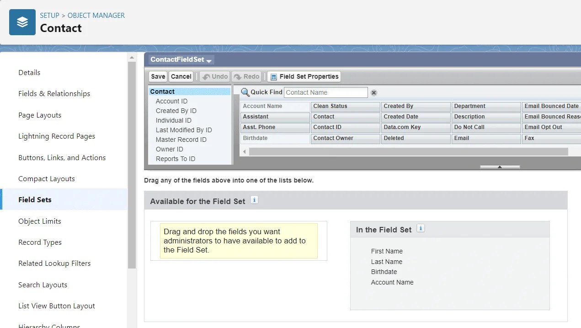
Task: Click the Object Manager stack icon in the header
Action: click(x=22, y=22)
